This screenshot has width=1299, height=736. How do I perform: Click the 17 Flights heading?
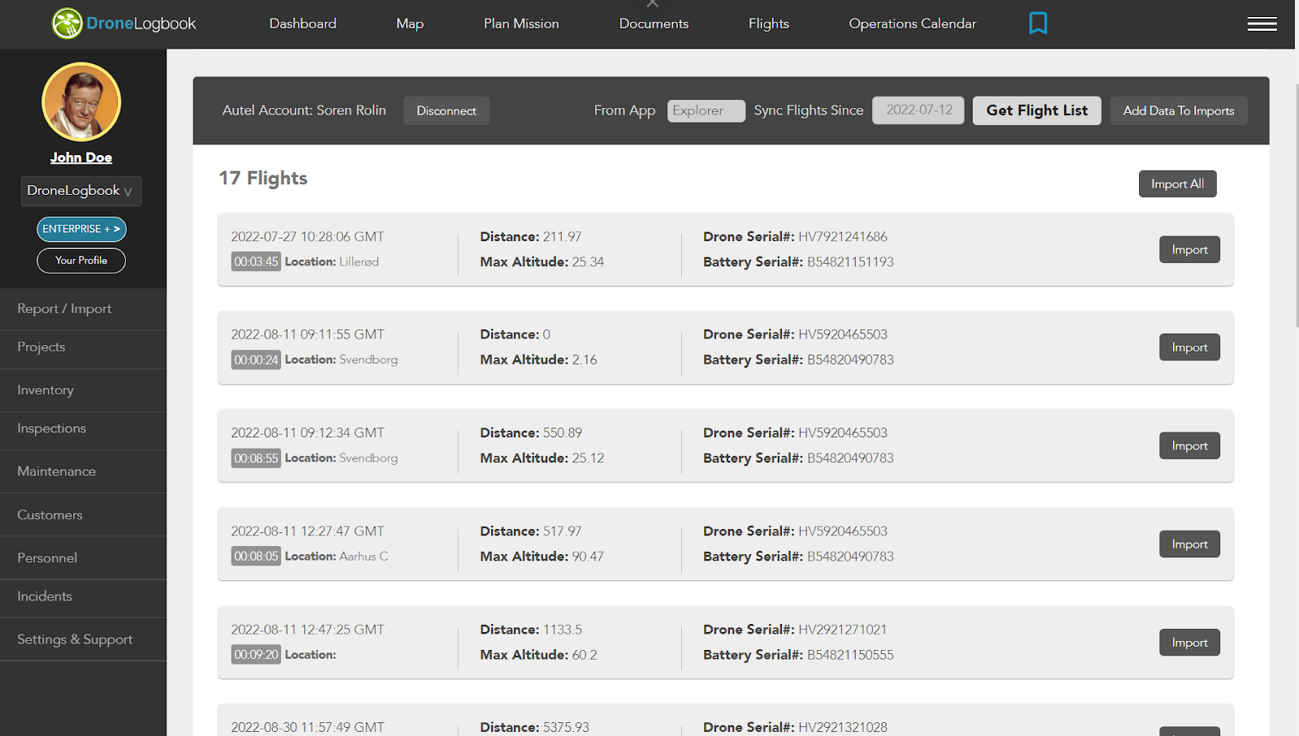tap(263, 179)
